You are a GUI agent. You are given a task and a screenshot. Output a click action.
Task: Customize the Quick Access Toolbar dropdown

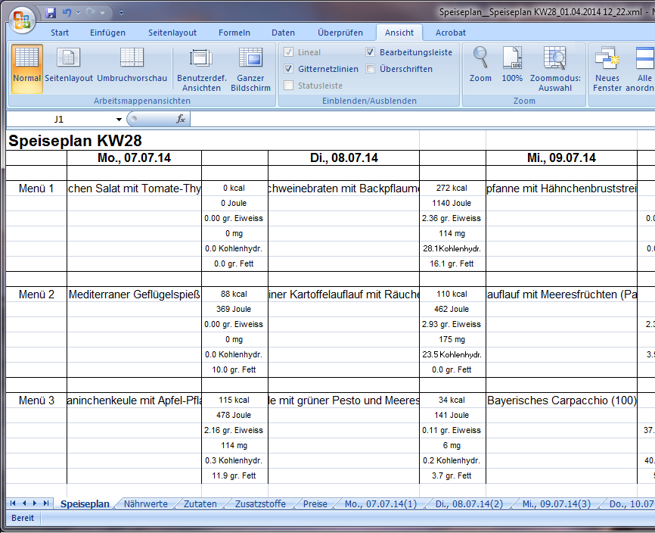tap(121, 13)
